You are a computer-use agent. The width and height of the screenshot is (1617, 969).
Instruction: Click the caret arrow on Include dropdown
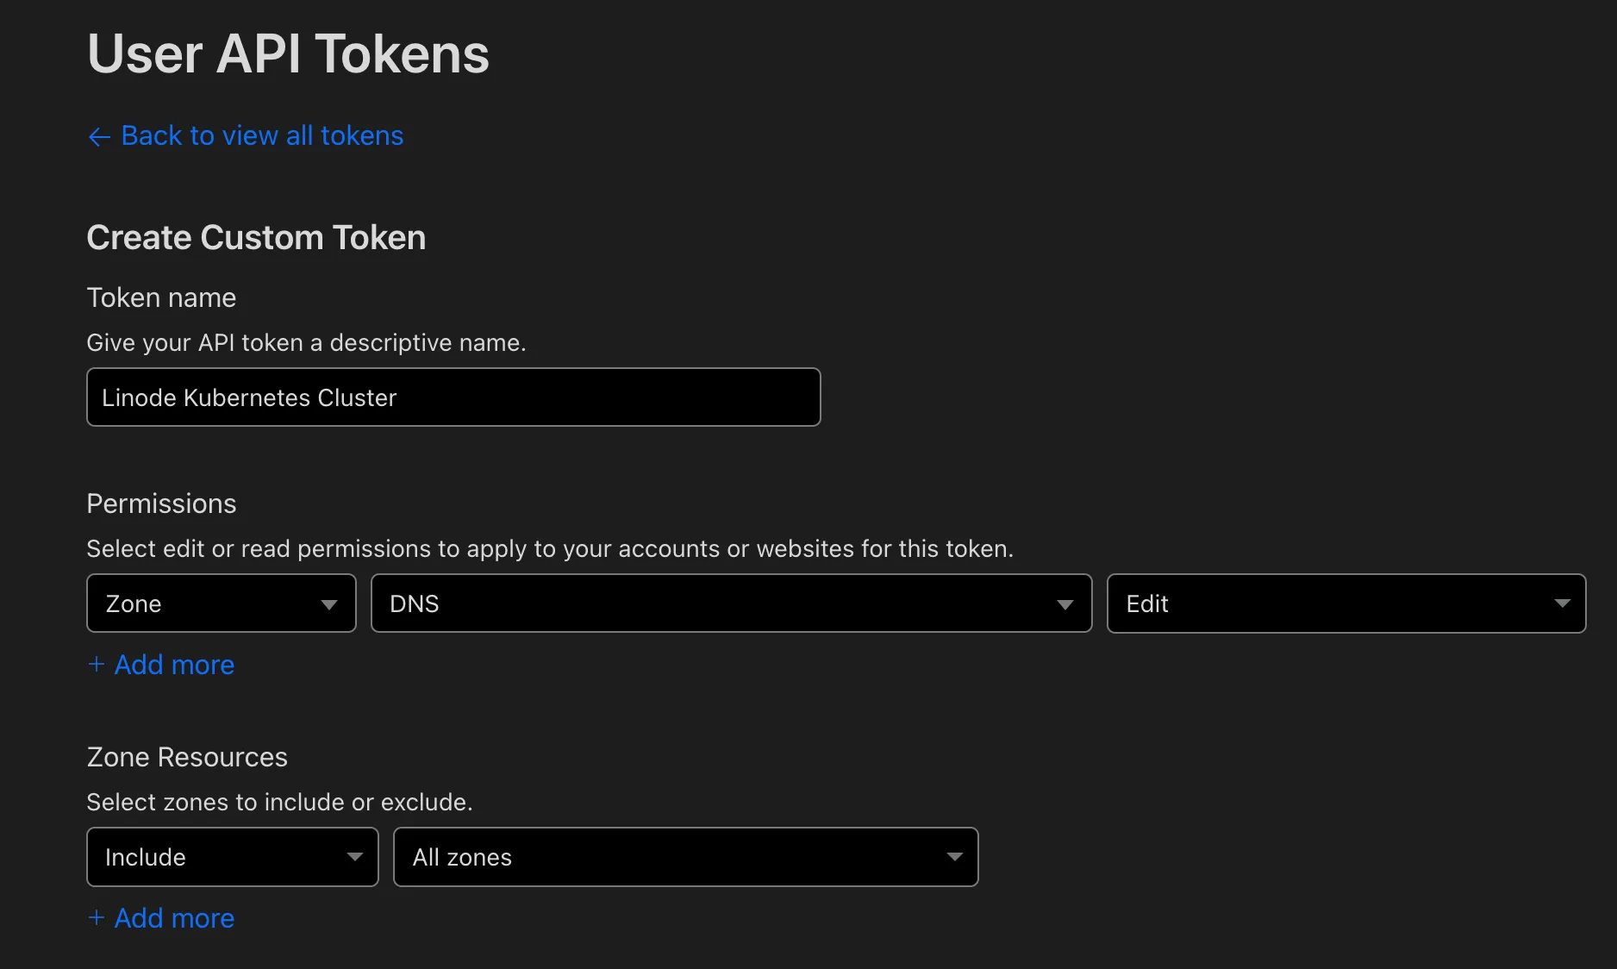354,857
